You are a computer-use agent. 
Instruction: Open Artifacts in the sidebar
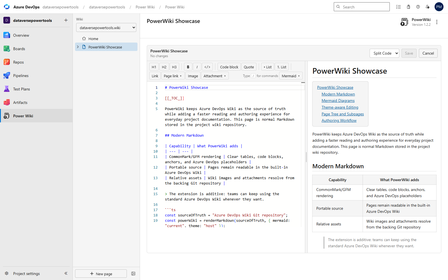pyautogui.click(x=36, y=102)
